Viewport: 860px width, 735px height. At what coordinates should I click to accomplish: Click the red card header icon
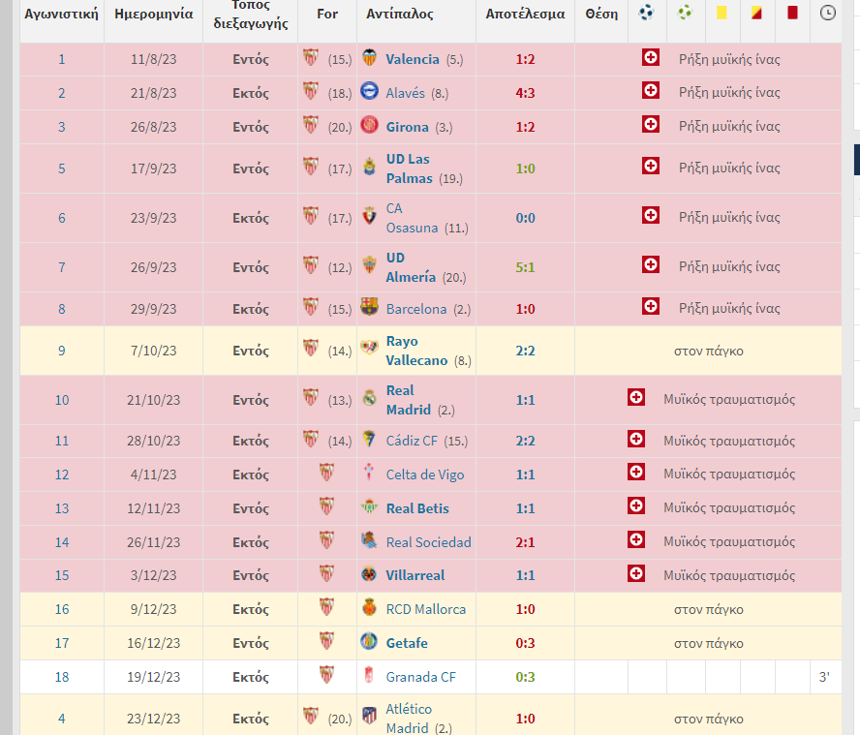pos(792,14)
